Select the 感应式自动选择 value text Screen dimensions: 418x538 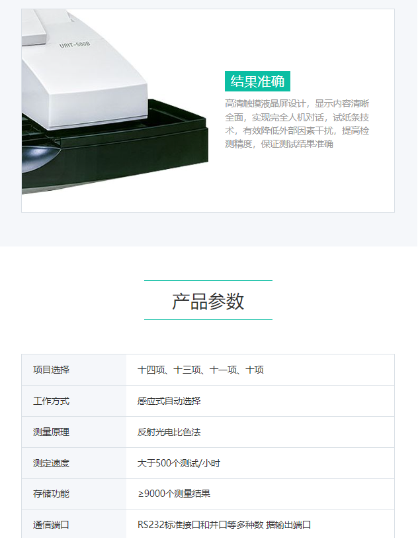pos(169,401)
